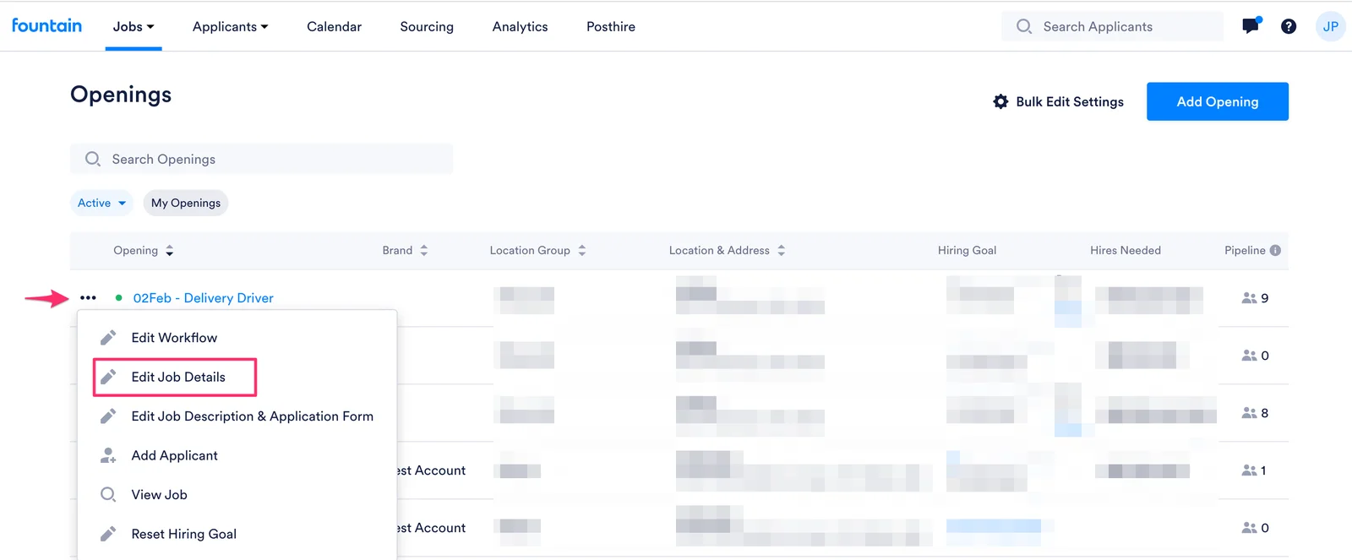Select Edit Job Details from the menu
Screen dimensions: 1352x560
tap(175, 377)
